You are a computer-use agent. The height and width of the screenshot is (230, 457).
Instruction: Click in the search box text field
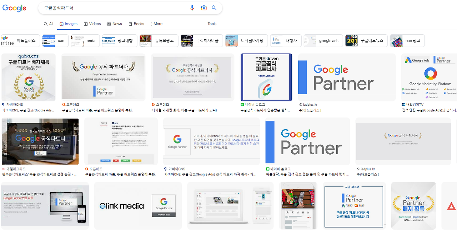click(114, 8)
